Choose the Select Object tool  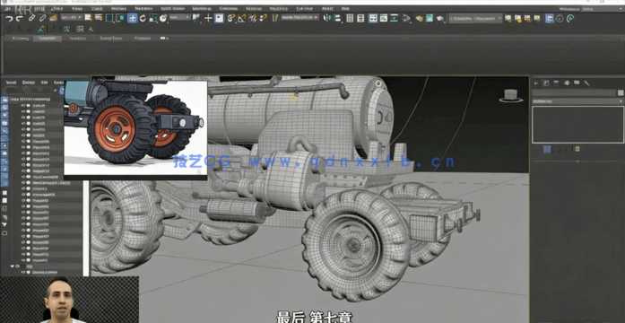[x=88, y=18]
